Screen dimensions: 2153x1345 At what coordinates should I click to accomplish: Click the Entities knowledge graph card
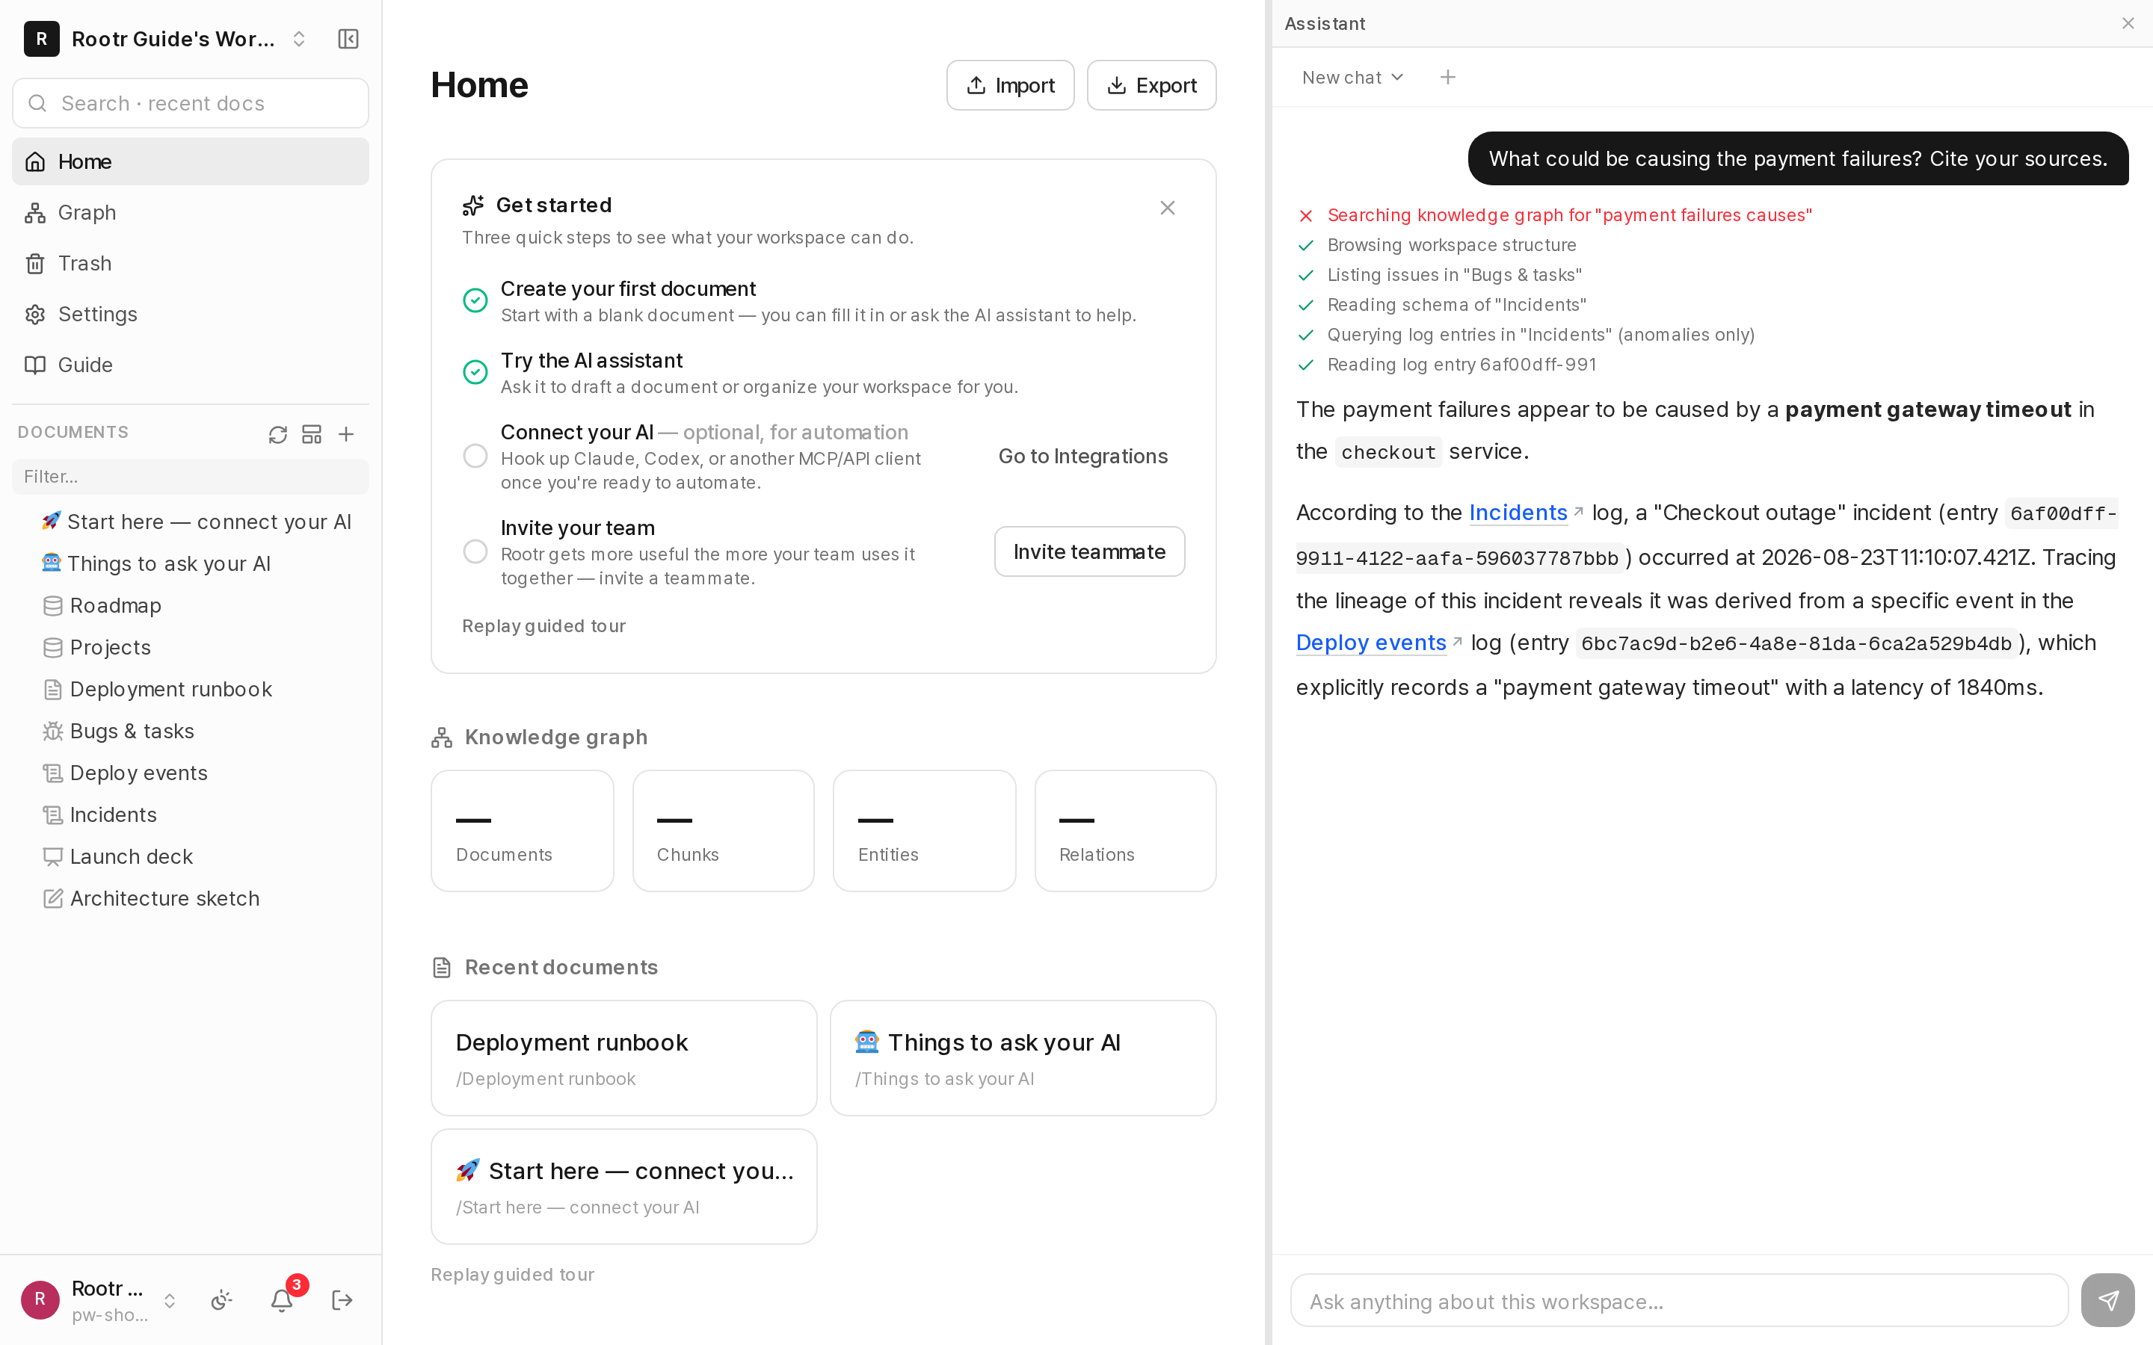pyautogui.click(x=924, y=831)
